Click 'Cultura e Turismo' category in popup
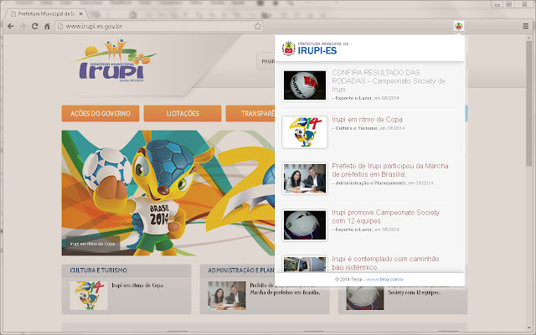Image resolution: width=536 pixels, height=335 pixels. click(357, 128)
